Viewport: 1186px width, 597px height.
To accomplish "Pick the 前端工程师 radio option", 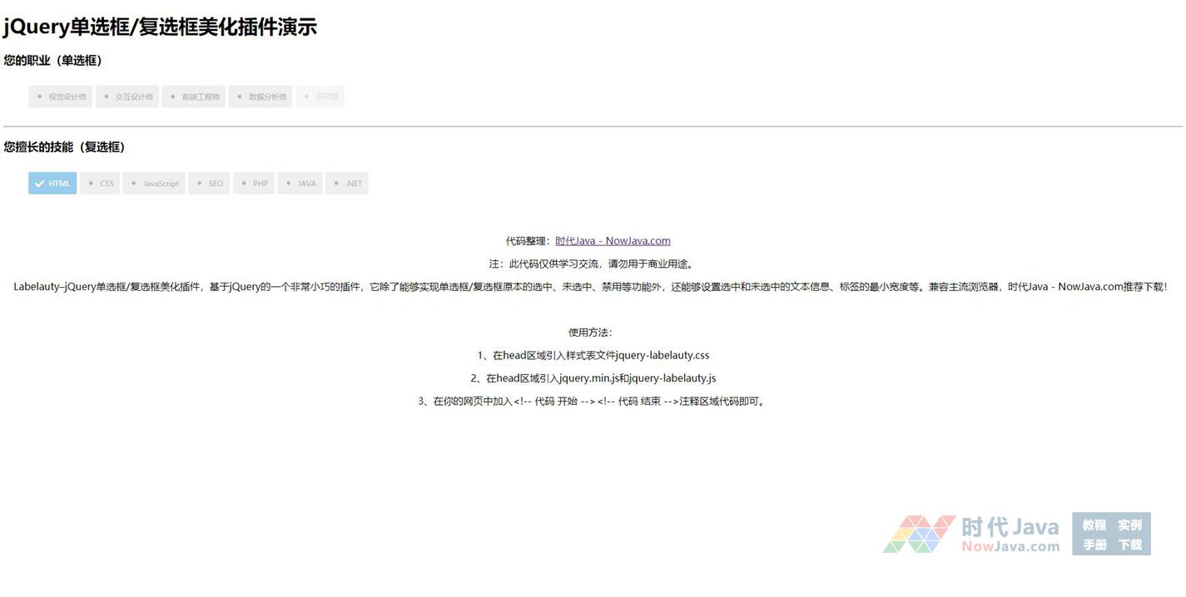I will pos(193,96).
